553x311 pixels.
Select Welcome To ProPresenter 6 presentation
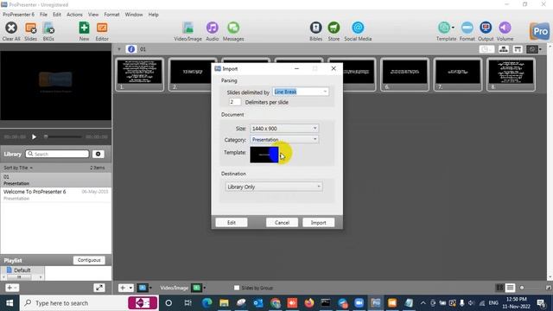pos(55,194)
